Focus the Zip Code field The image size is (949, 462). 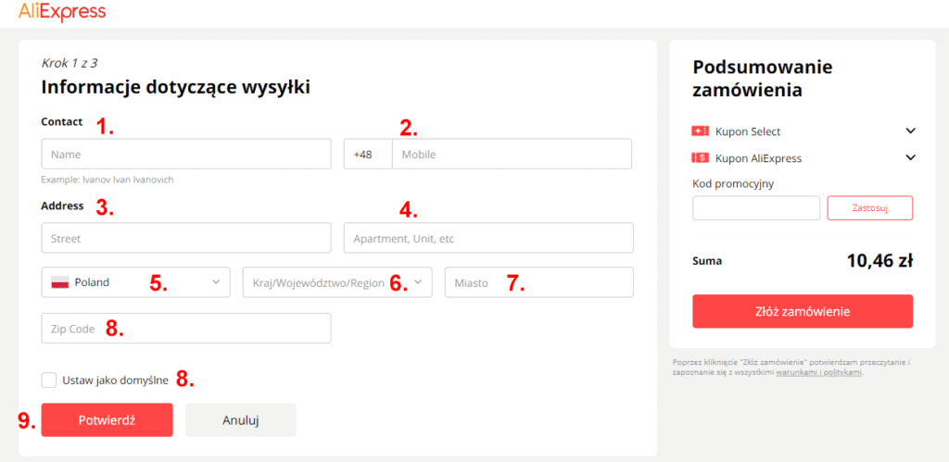click(186, 329)
